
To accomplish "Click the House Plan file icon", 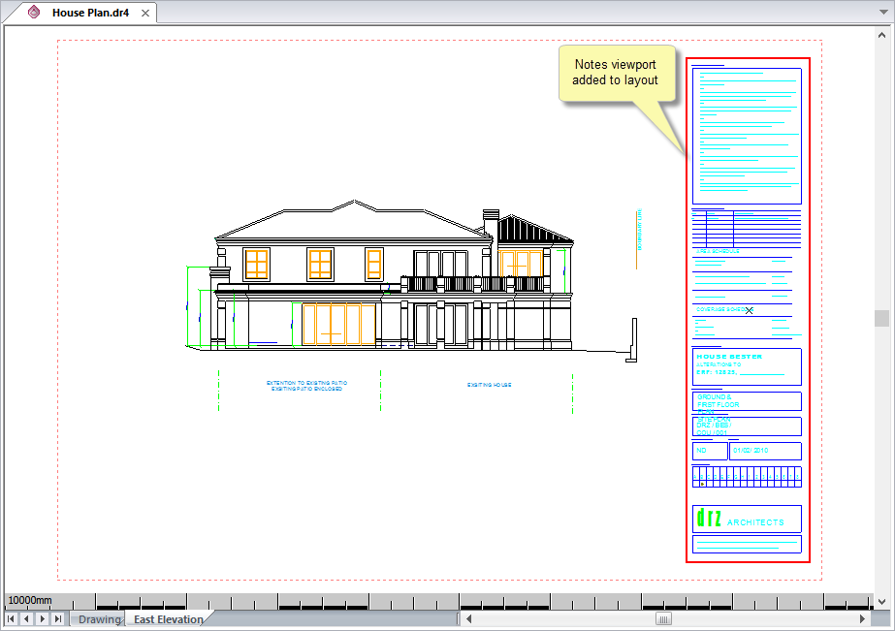I will click(x=34, y=13).
